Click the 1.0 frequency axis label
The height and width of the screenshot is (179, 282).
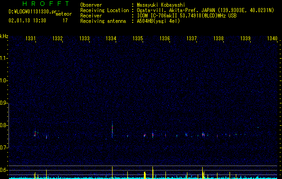4,81
